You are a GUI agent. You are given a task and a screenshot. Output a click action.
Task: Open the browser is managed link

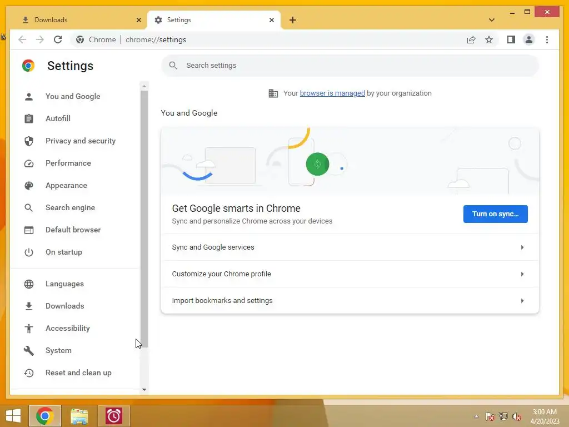click(332, 93)
